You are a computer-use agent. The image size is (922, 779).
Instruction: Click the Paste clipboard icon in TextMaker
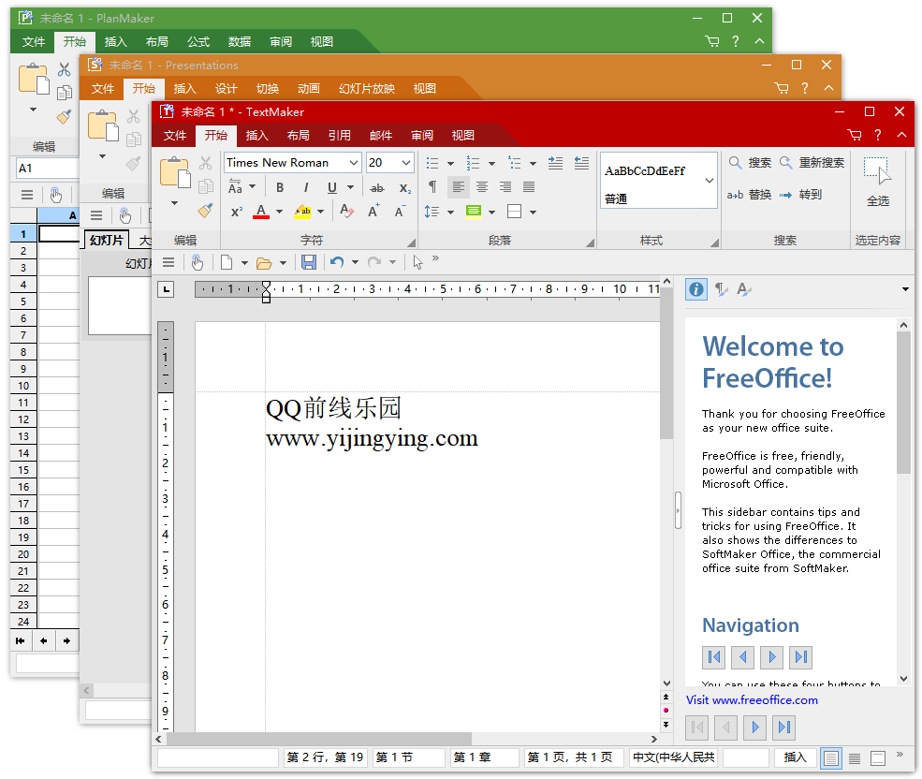point(175,172)
